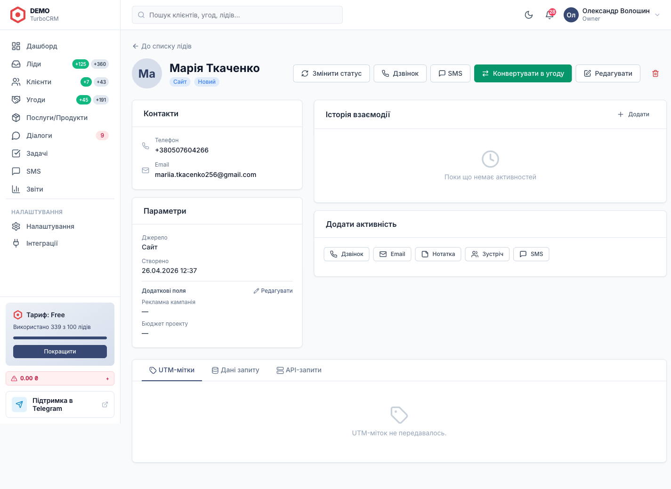Open Задачі in the sidebar
671x489 pixels.
click(x=60, y=153)
